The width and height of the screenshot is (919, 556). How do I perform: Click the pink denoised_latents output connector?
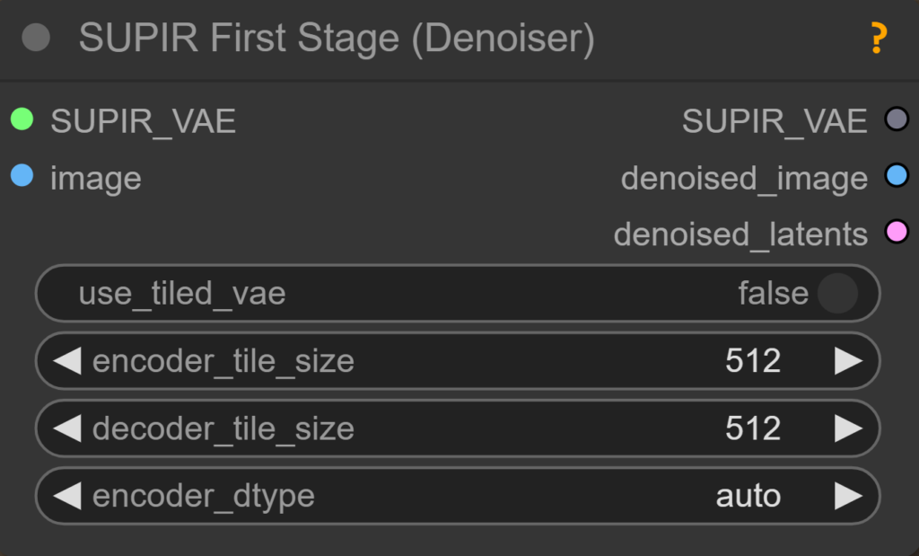896,233
